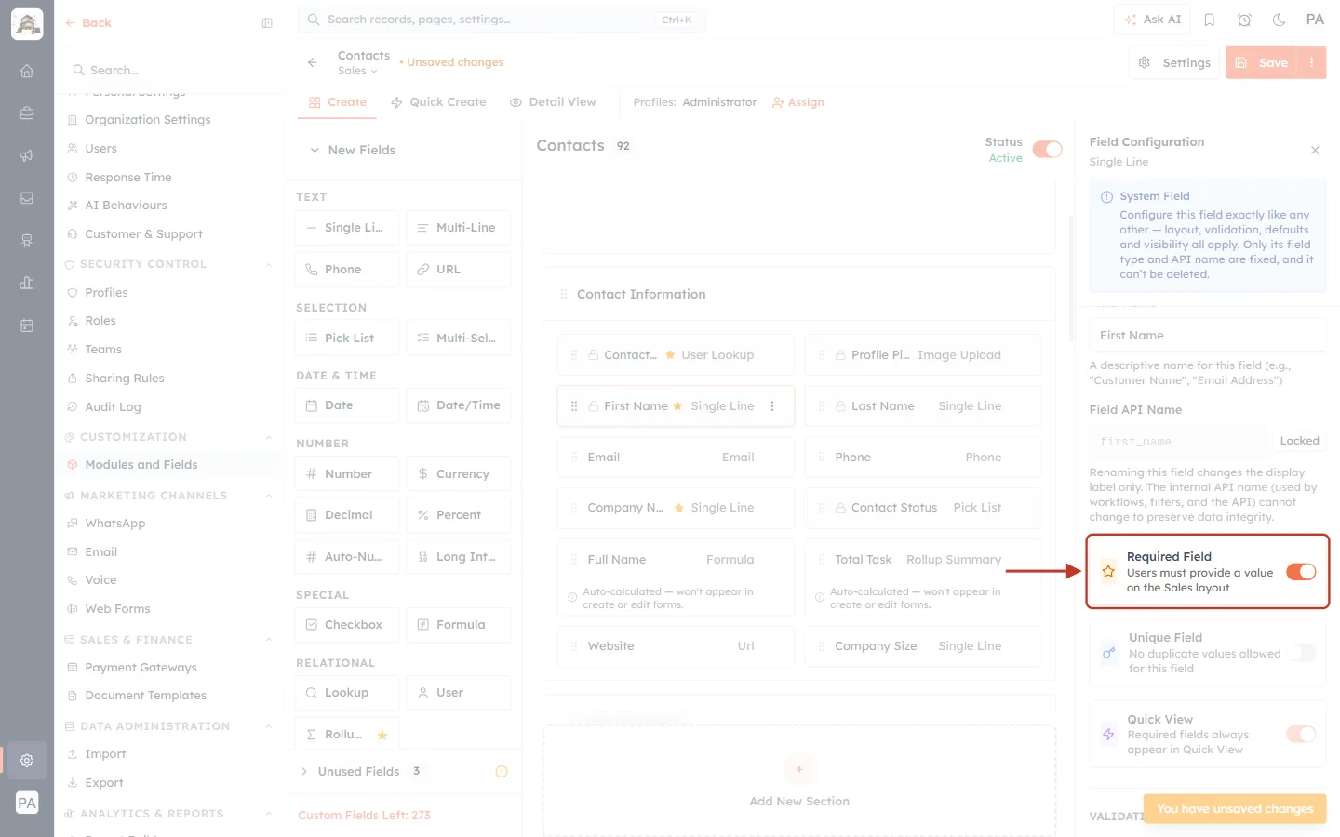Select the Currency field type

[459, 473]
